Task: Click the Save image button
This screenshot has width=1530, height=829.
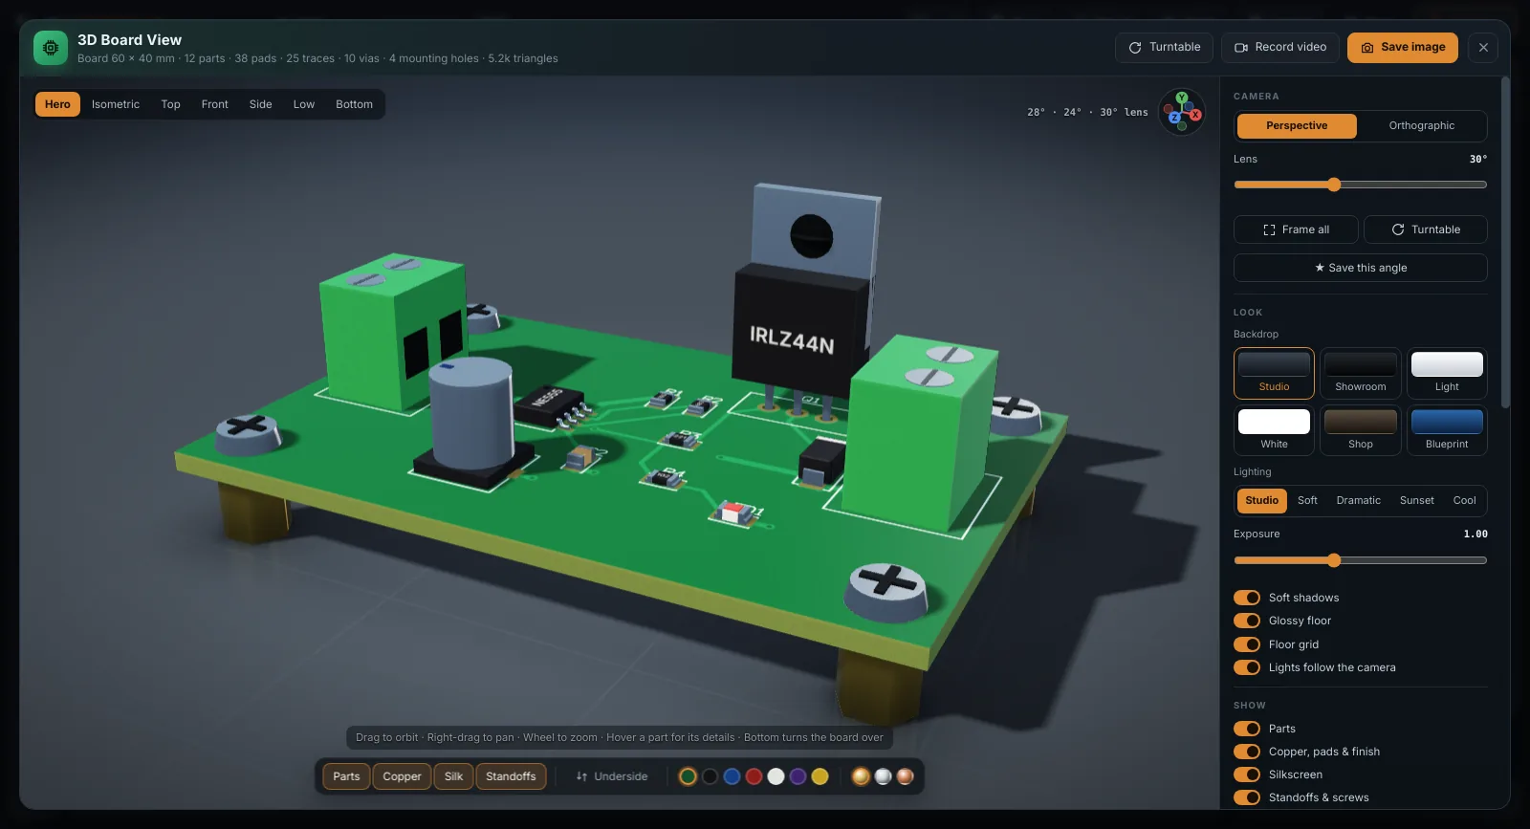Action: (1403, 48)
